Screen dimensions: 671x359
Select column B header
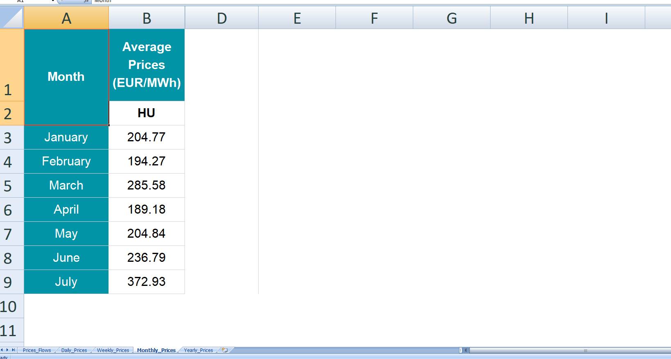coord(146,18)
